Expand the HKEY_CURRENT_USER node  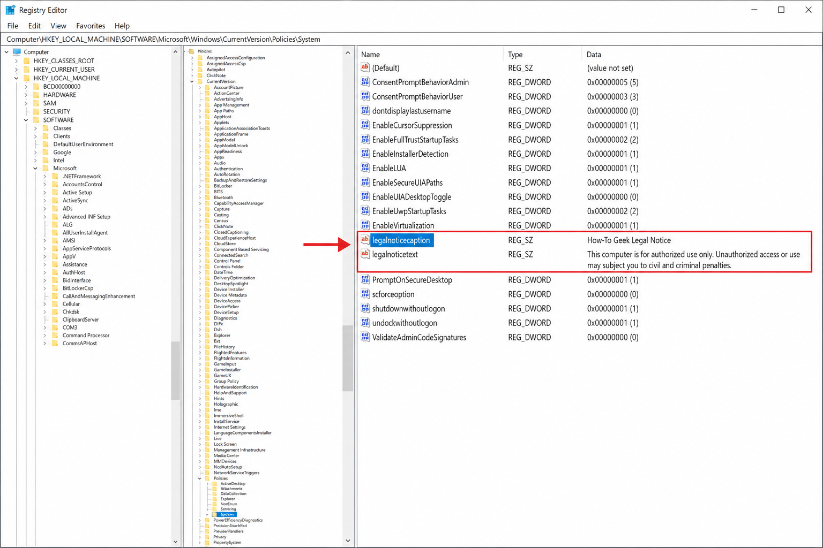coord(16,70)
